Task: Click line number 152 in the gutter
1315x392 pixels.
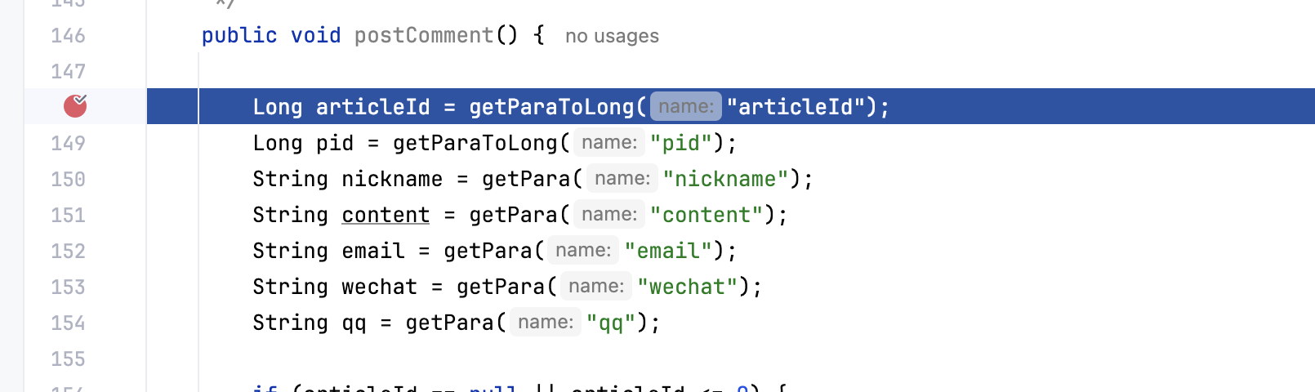Action: pos(68,251)
